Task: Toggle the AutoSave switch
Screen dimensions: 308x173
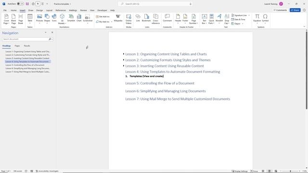Action: click(x=20, y=4)
